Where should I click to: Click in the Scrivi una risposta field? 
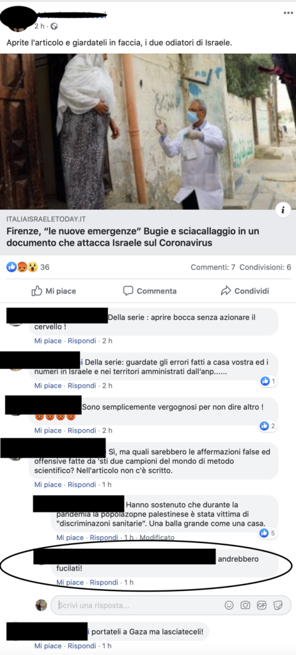(x=138, y=605)
